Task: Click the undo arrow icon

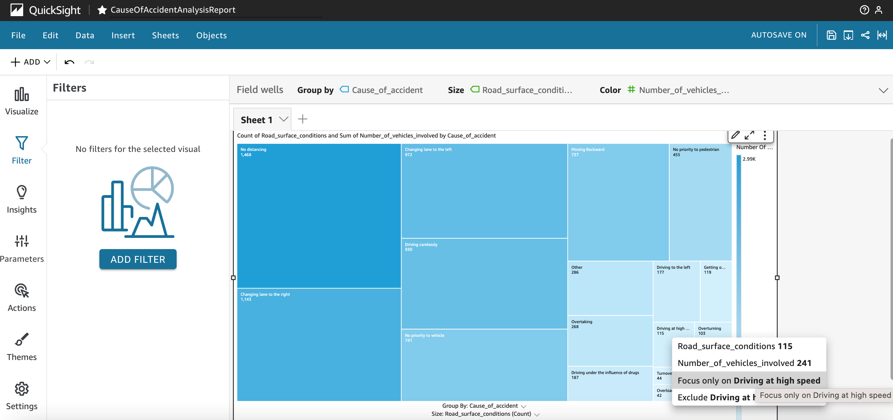Action: pyautogui.click(x=69, y=62)
